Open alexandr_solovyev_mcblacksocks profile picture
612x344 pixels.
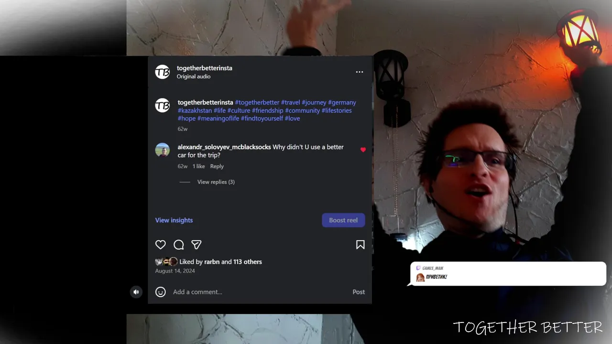163,150
